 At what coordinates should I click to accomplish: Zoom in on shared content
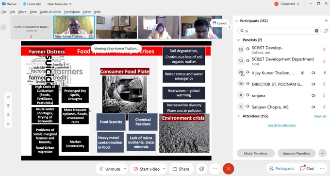8,115
